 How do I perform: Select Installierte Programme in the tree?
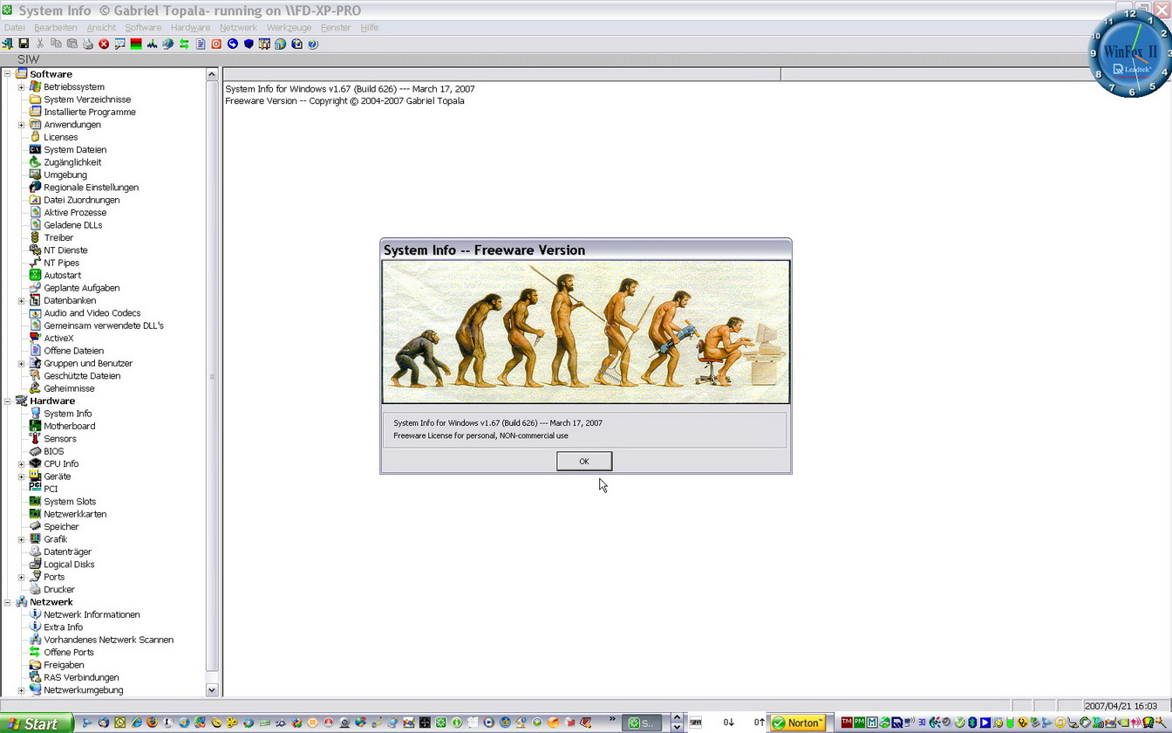point(90,112)
